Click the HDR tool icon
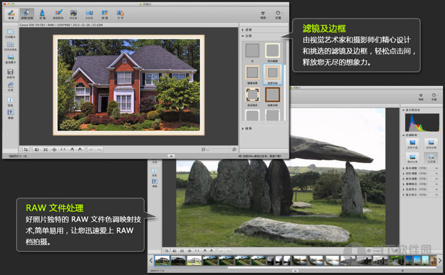This screenshot has height=275, width=445. 89,13
